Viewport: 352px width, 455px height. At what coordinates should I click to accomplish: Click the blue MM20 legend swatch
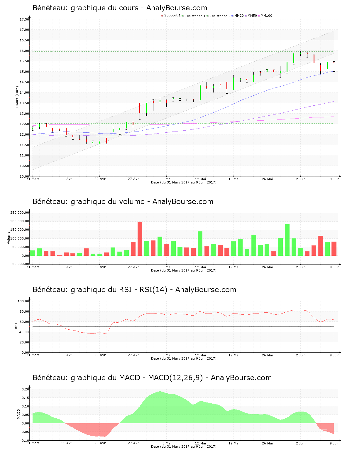pyautogui.click(x=233, y=16)
